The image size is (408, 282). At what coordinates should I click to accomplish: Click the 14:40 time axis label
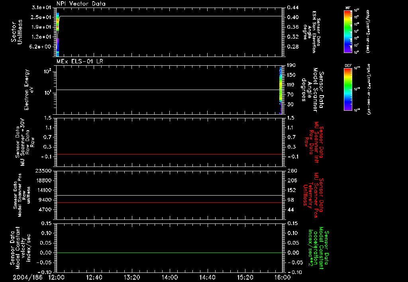point(207,277)
